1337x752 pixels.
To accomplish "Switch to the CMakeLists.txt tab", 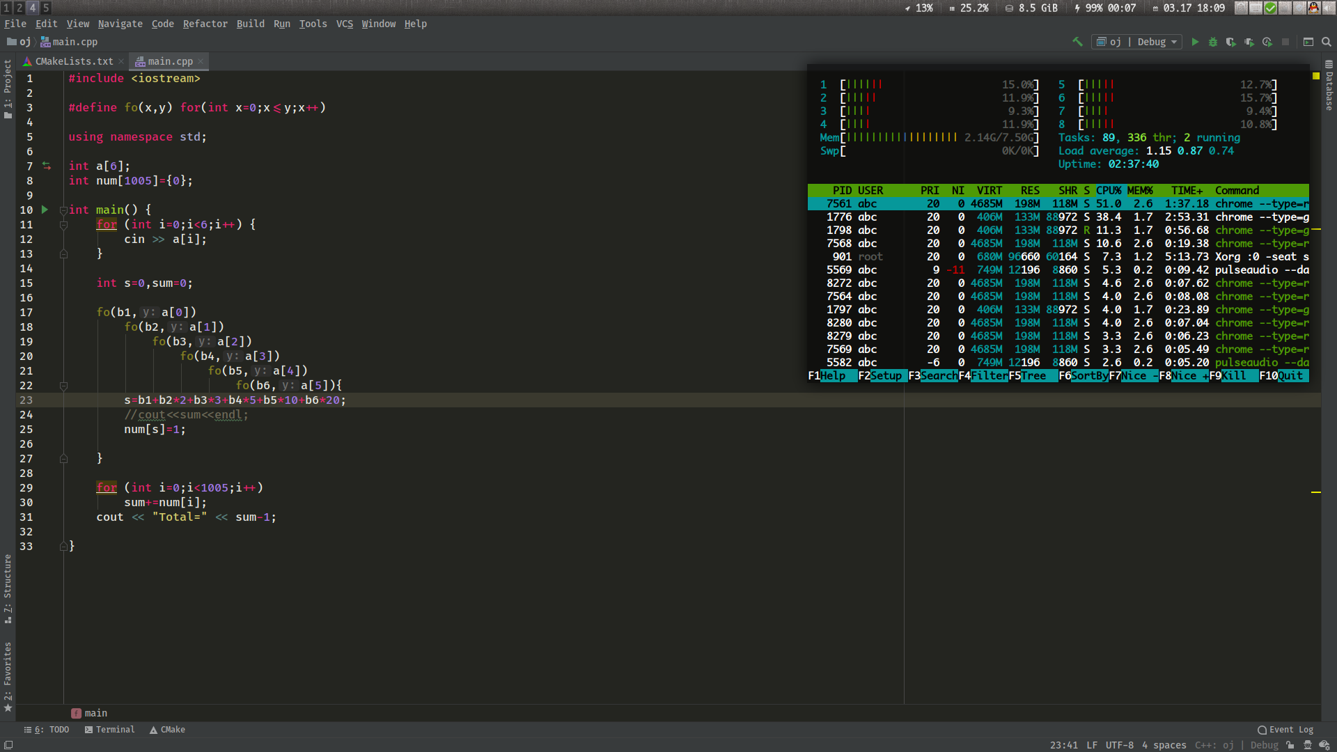I will 74,61.
